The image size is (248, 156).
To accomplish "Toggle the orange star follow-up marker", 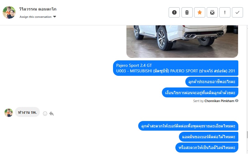I will point(200,12).
